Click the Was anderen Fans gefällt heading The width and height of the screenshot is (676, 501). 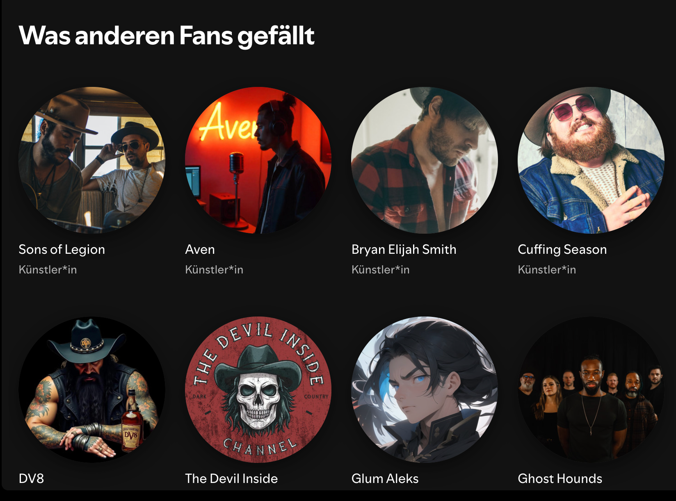click(167, 36)
